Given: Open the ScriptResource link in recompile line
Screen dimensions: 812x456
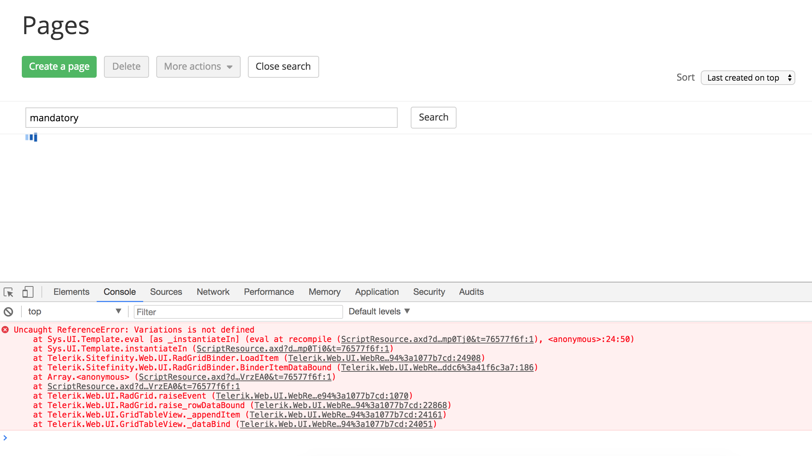Looking at the screenshot, I should (x=437, y=339).
